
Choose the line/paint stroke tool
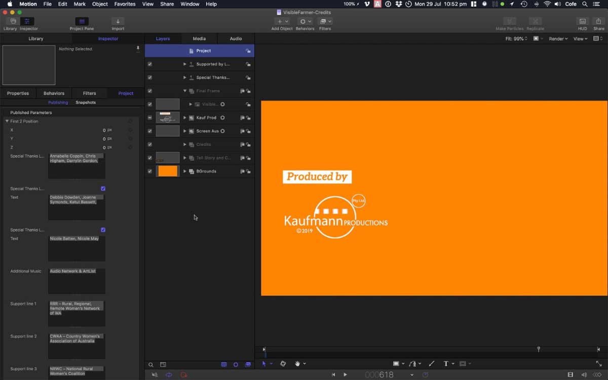[432, 364]
